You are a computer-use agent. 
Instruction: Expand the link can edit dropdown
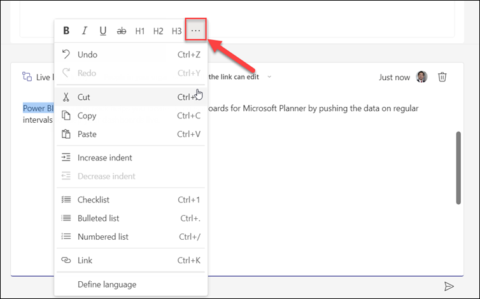pos(269,77)
